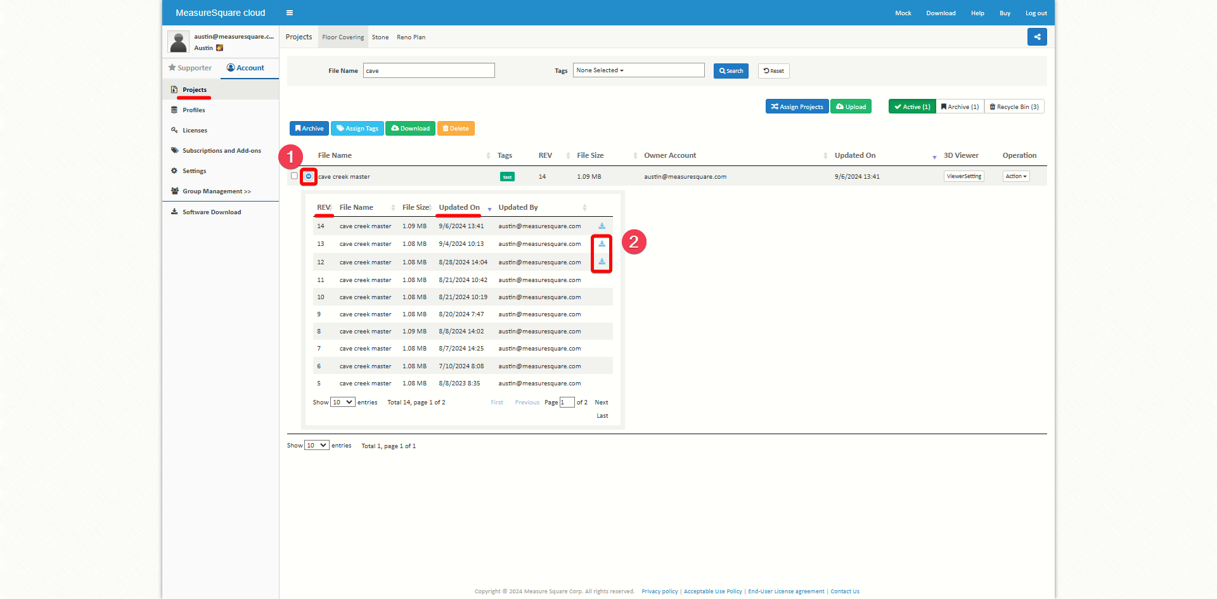Screen dimensions: 1217x599
Task: Click the blue Search button
Action: (x=731, y=71)
